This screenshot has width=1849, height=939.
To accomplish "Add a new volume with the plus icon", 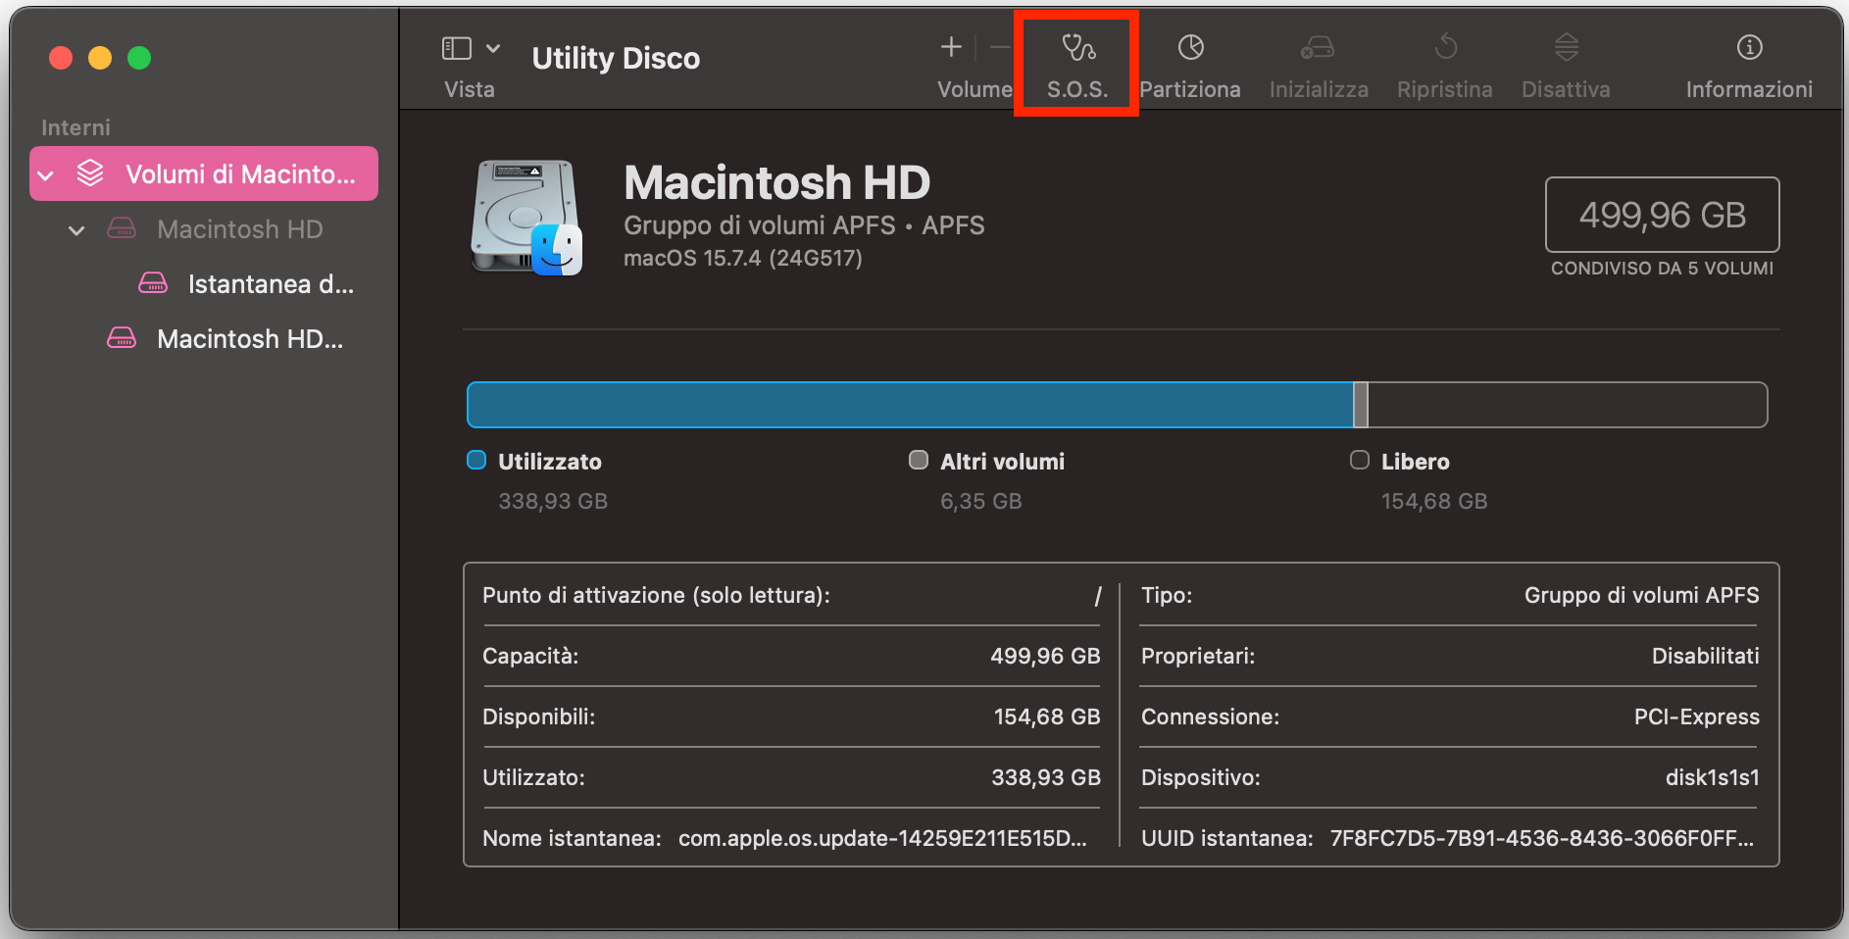I will tap(950, 46).
